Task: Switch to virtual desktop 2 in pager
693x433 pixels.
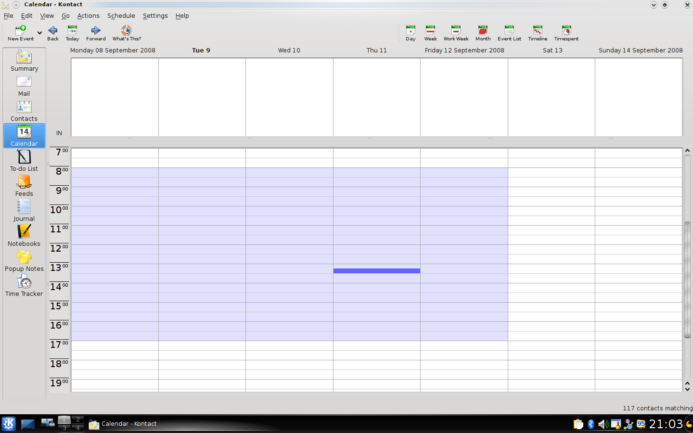Action: coord(77,420)
